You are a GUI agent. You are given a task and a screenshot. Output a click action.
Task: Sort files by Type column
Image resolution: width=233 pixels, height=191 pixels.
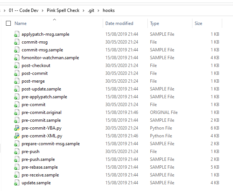pyautogui.click(x=154, y=23)
